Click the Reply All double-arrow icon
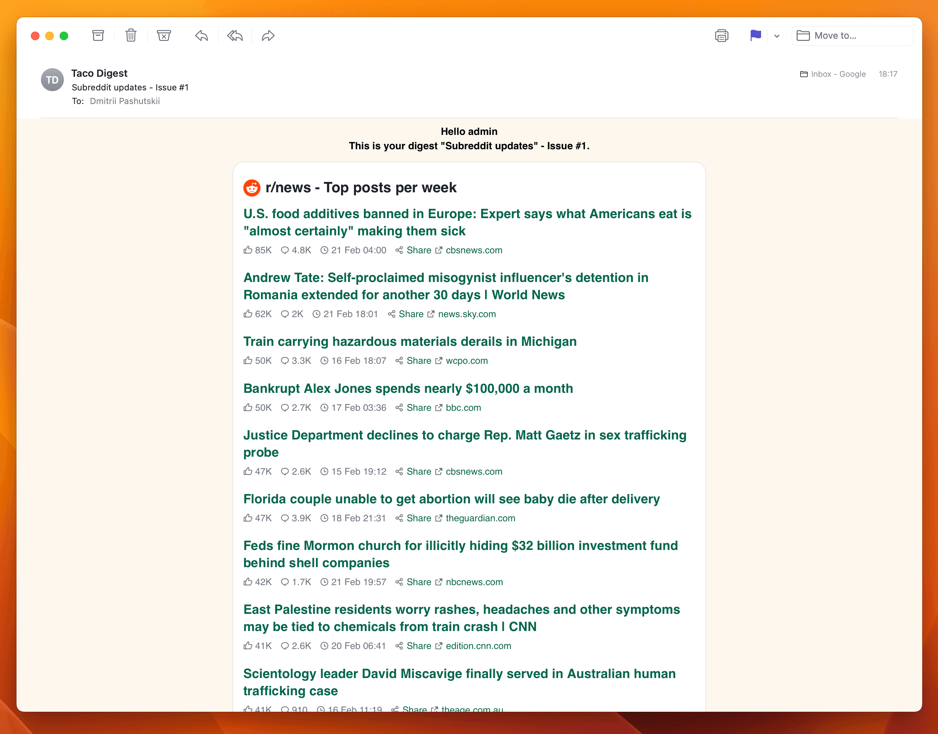 pyautogui.click(x=235, y=36)
